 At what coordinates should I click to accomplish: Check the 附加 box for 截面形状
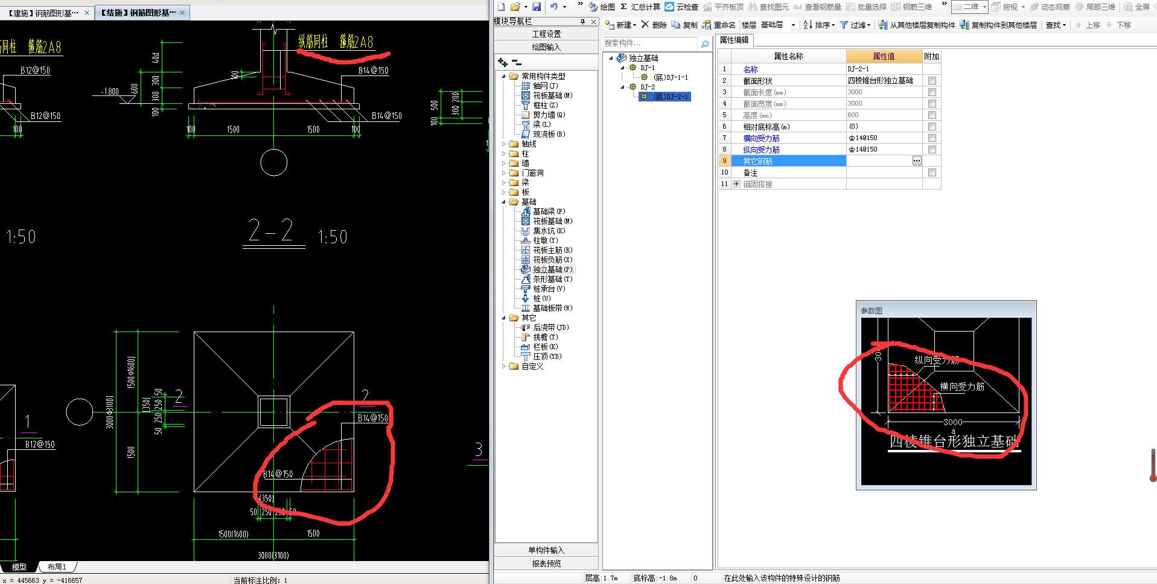pos(932,80)
